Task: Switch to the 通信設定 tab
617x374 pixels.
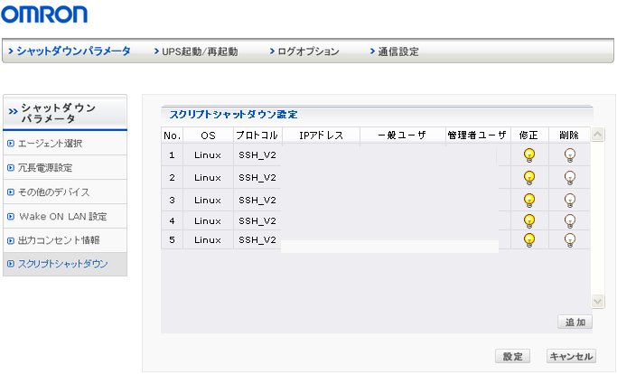Action: tap(394, 51)
